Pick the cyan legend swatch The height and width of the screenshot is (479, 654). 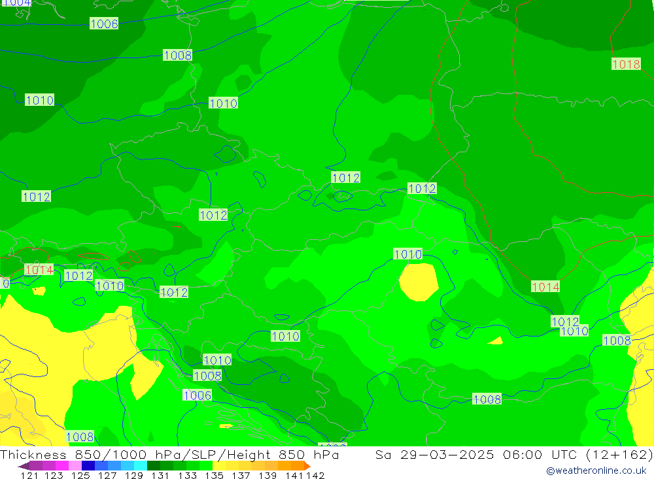[141, 466]
